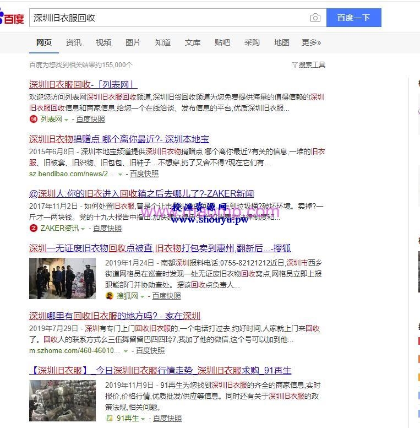Open 搜索工具 search tools
420x428 pixels.
click(x=312, y=65)
